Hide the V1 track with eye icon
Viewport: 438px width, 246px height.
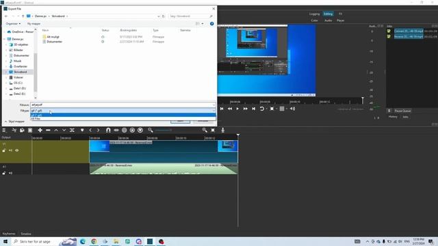16,150
